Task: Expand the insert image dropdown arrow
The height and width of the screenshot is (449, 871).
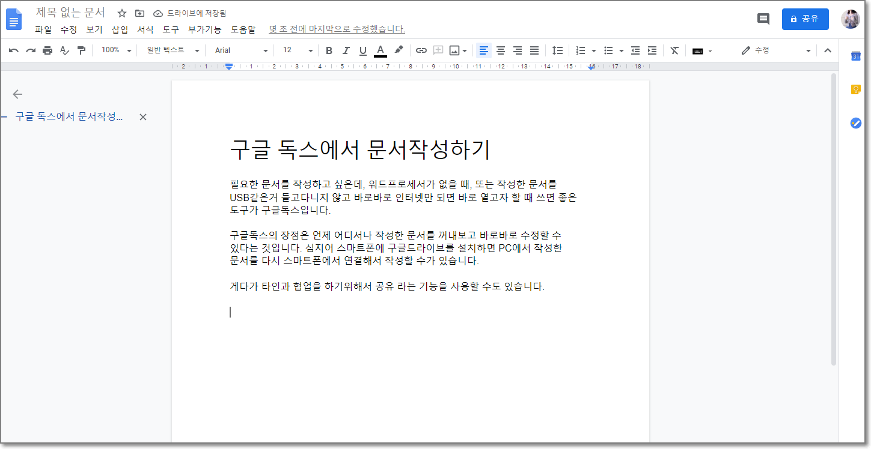Action: [465, 51]
